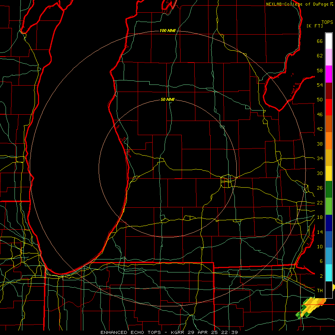Click the 'KGRR' radar site identifier
Image resolution: width=335 pixels, height=335 pixels.
pyautogui.click(x=178, y=332)
